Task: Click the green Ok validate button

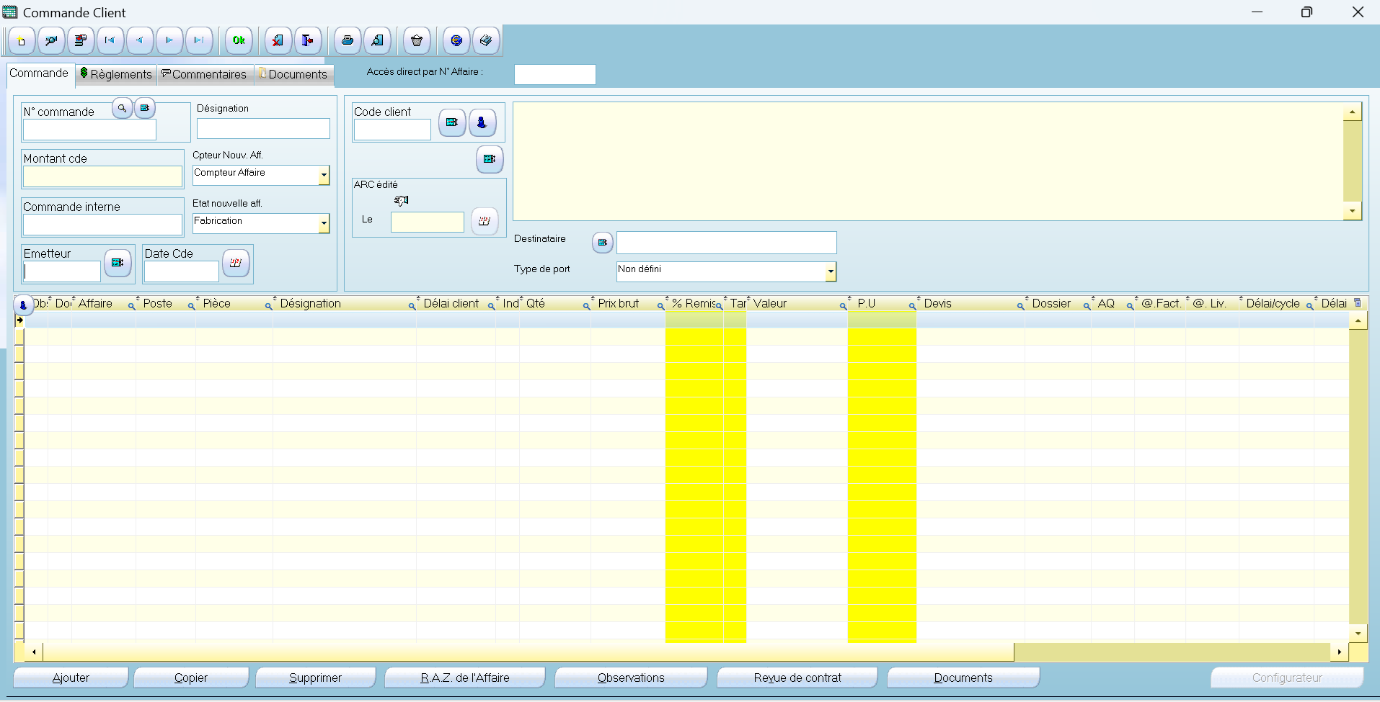Action: pos(239,41)
